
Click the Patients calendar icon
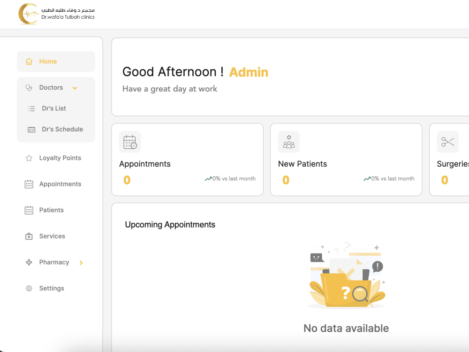click(29, 210)
